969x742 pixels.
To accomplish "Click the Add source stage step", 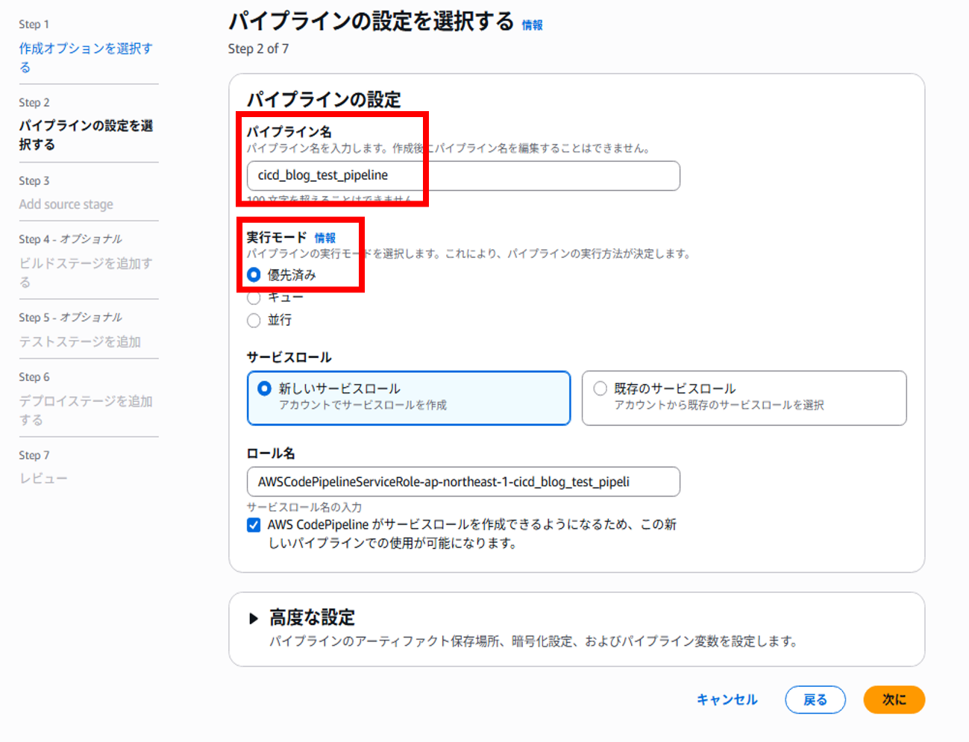I will coord(66,204).
